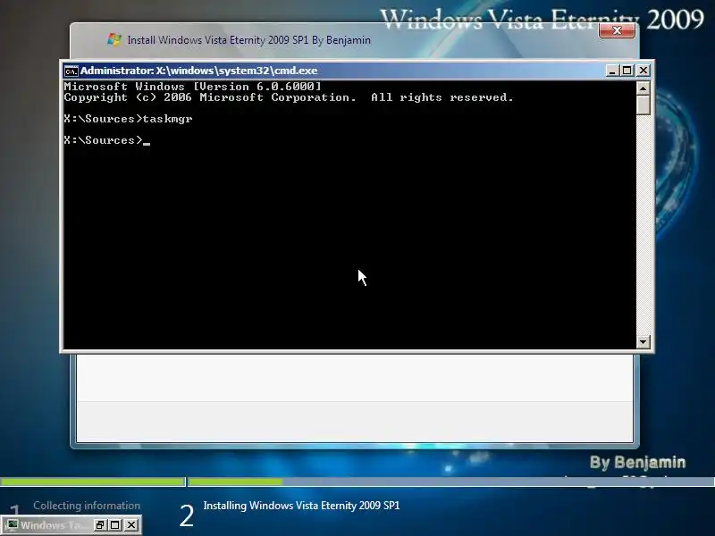Click the active 'X:\Sources>' prompt line
Image resolution: width=715 pixels, height=536 pixels.
point(106,140)
